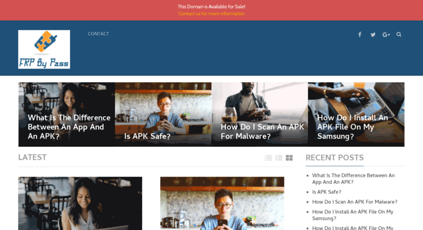Open recent post 'Is APK Safe?'
Viewport: 423px width, 230px height.
coord(327,192)
